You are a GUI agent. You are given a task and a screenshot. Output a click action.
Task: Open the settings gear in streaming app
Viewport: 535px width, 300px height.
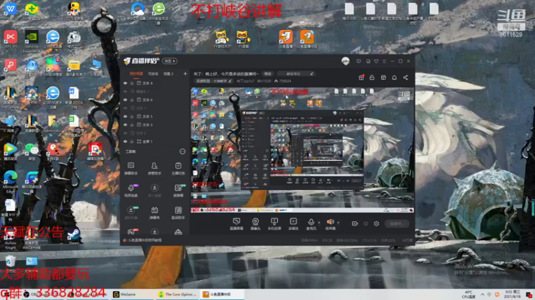coord(377,223)
